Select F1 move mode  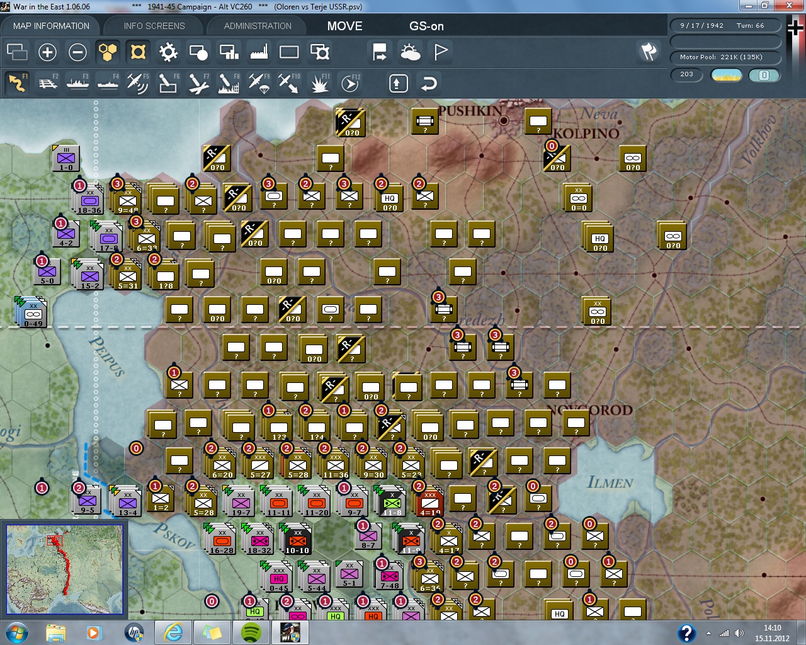point(17,83)
